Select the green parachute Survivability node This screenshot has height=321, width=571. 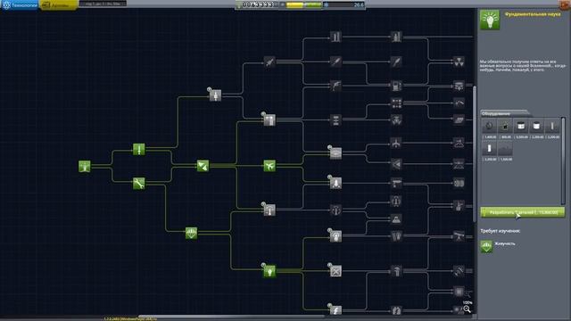191,233
